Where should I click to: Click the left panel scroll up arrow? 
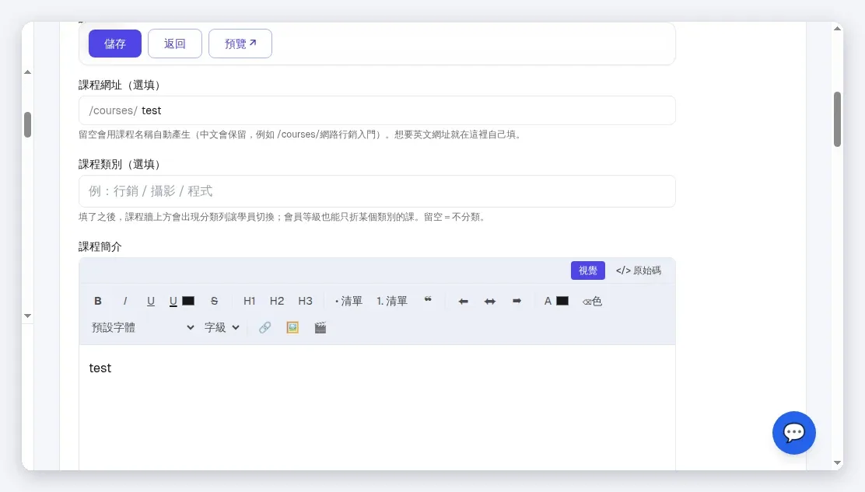(x=27, y=72)
